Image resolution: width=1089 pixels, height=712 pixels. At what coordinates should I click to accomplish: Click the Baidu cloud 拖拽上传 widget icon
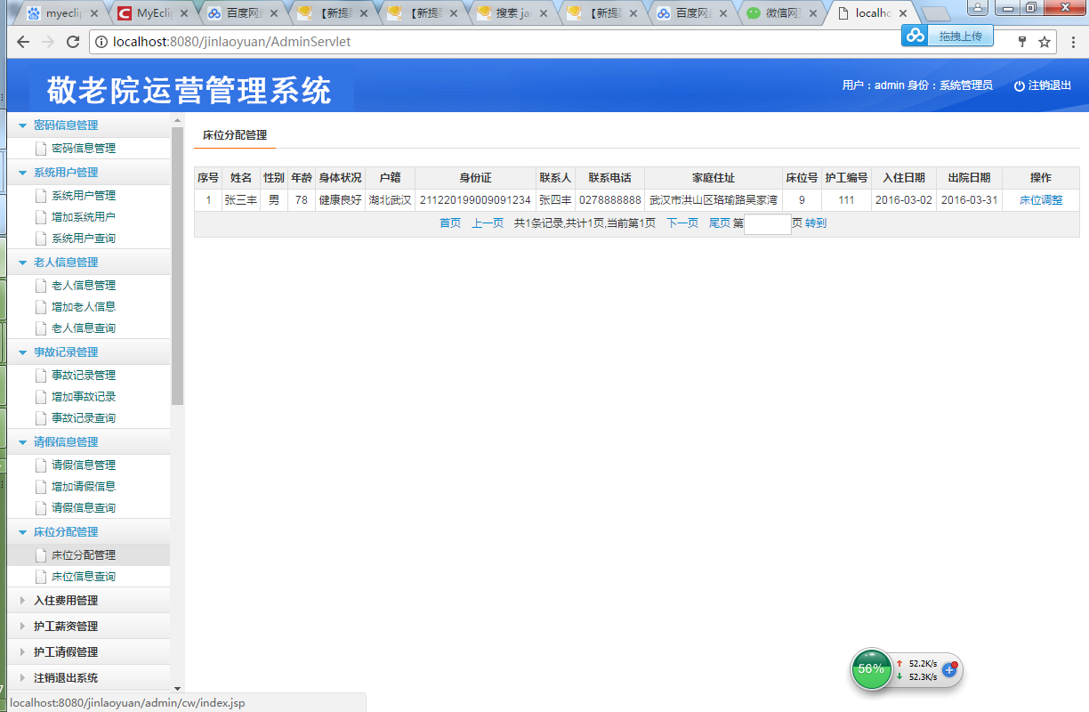click(916, 36)
